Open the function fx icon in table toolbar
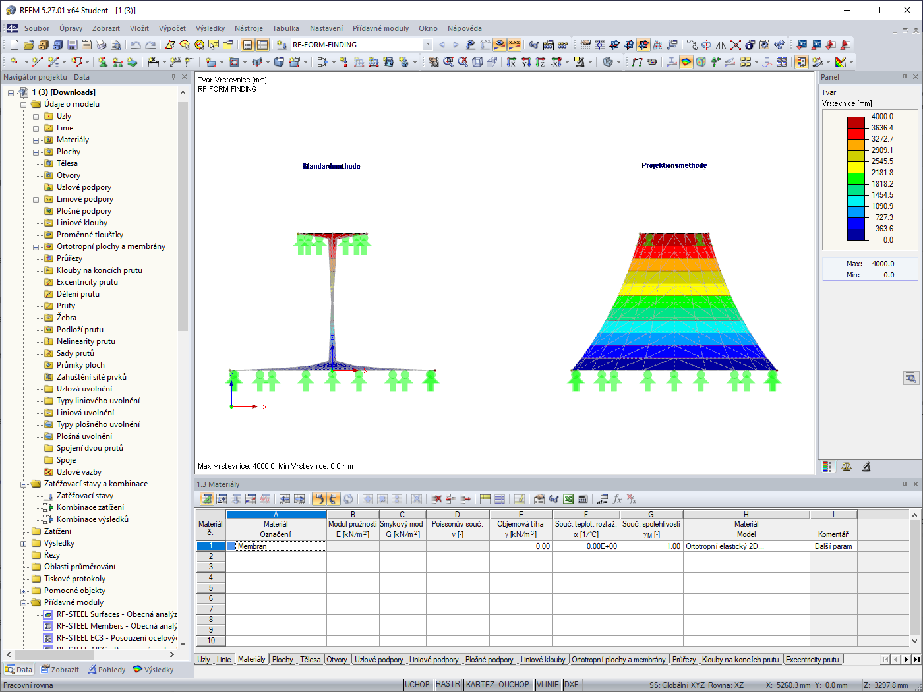923x692 pixels. coord(617,499)
